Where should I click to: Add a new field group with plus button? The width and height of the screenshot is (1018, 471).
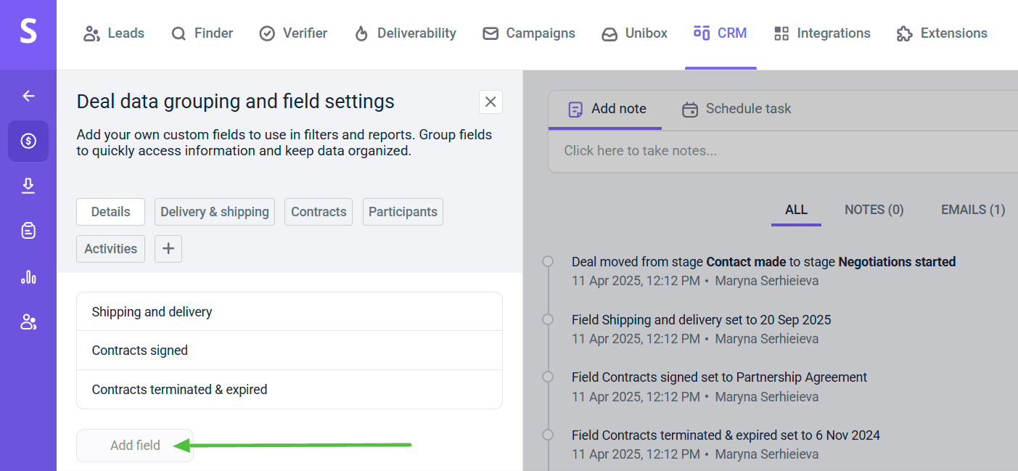(x=168, y=249)
